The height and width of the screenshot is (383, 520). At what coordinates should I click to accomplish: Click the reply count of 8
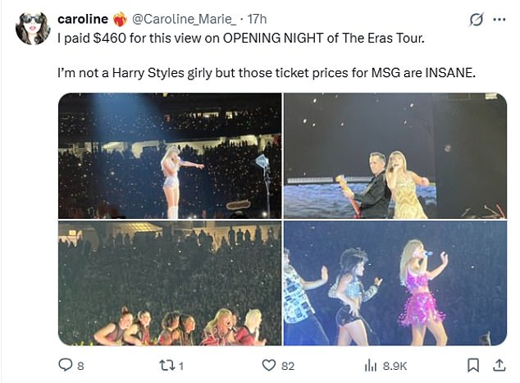(80, 366)
